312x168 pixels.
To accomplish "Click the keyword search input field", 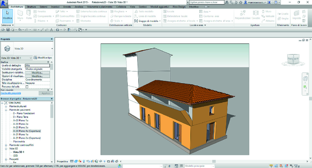I will 207,2.
